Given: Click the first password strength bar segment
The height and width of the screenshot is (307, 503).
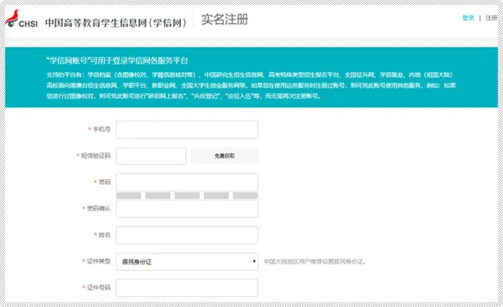Looking at the screenshot, I should coord(129,196).
